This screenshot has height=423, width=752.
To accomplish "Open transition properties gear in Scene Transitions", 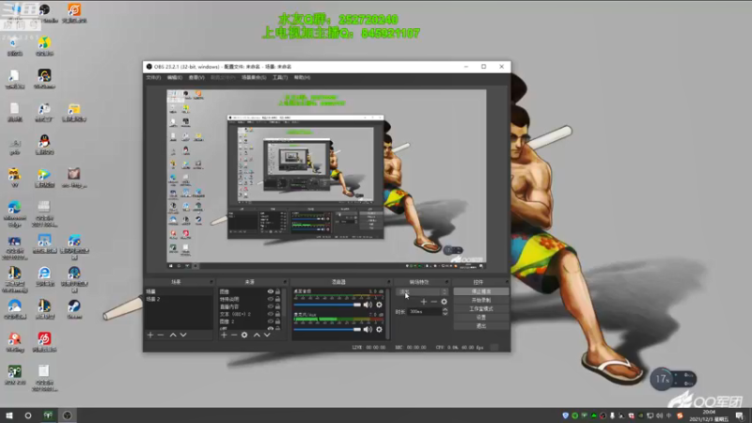I will click(444, 302).
